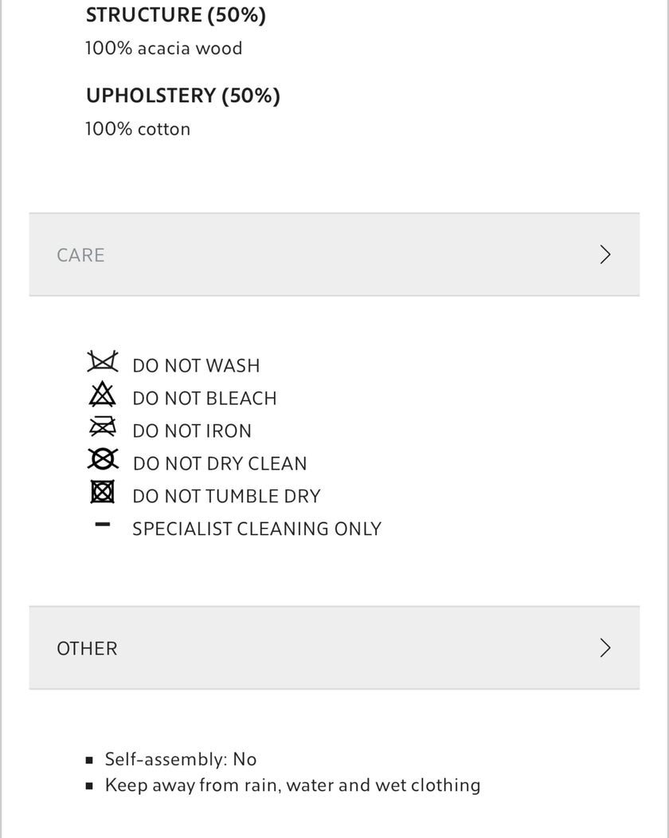
Task: Open the CARE section header
Action: tap(81, 255)
